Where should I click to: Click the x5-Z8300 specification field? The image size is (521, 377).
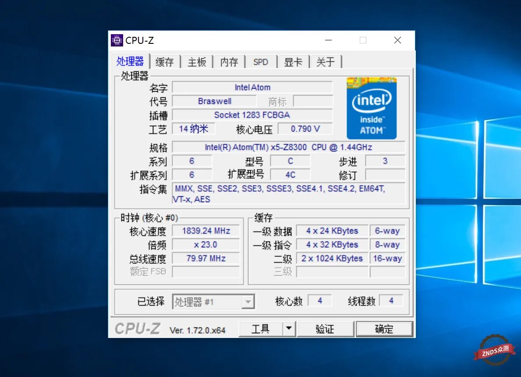288,147
